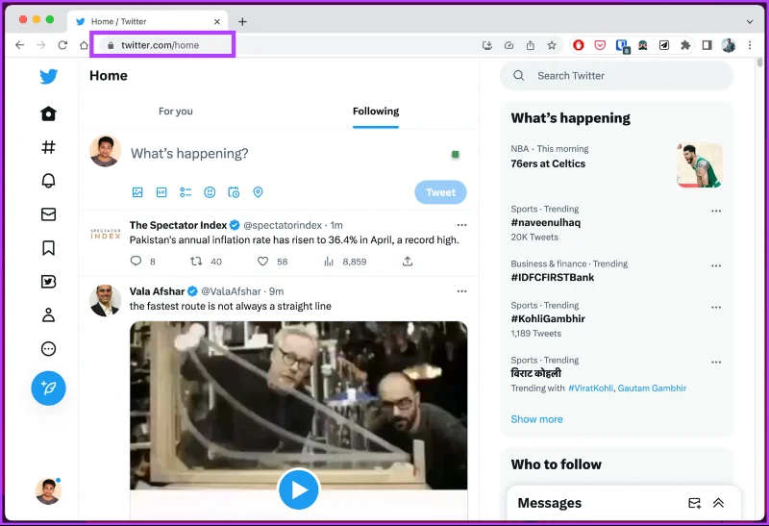769x526 pixels.
Task: View analytics of Spectator Index tweet
Action: pos(329,262)
